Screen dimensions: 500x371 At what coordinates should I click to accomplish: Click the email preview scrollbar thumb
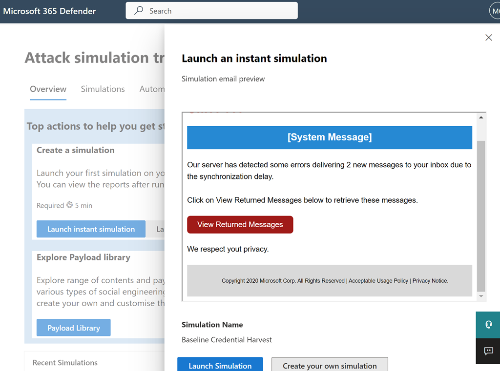point(481,215)
